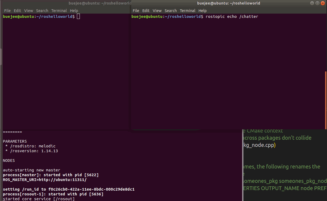Open Edit menu in back-left terminal window
327x201 pixels.
tap(17, 11)
